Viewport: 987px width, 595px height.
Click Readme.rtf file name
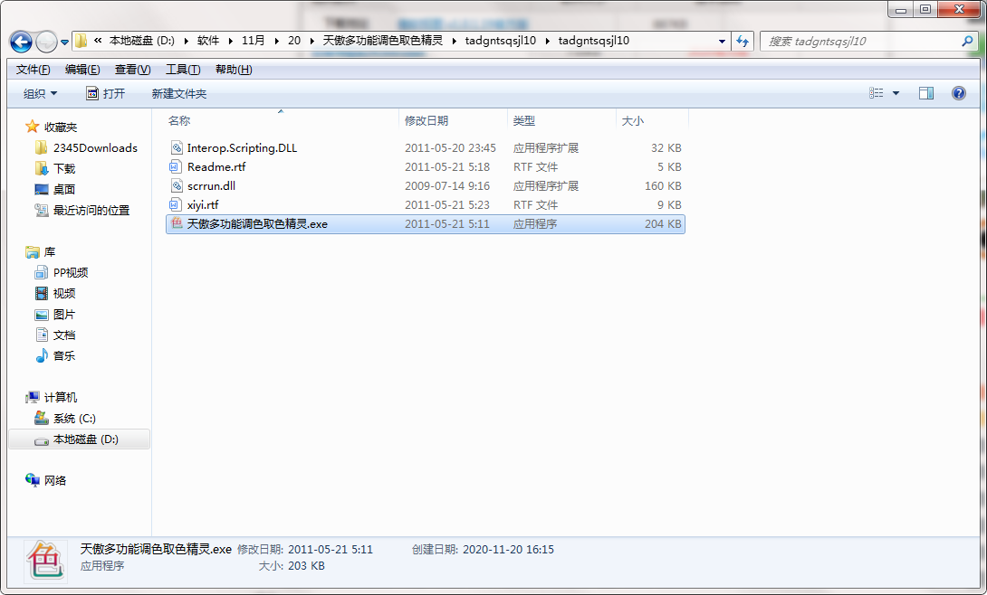[216, 167]
